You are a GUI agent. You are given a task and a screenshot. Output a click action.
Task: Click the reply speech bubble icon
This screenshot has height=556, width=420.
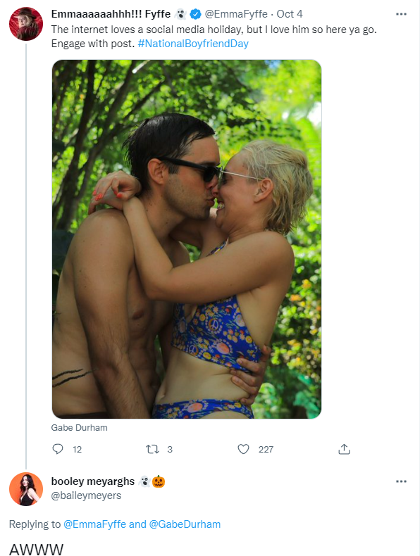click(x=58, y=449)
